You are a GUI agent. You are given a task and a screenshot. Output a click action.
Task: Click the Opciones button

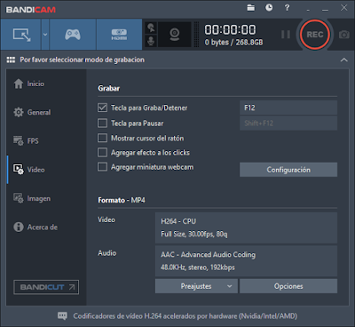pyautogui.click(x=288, y=286)
